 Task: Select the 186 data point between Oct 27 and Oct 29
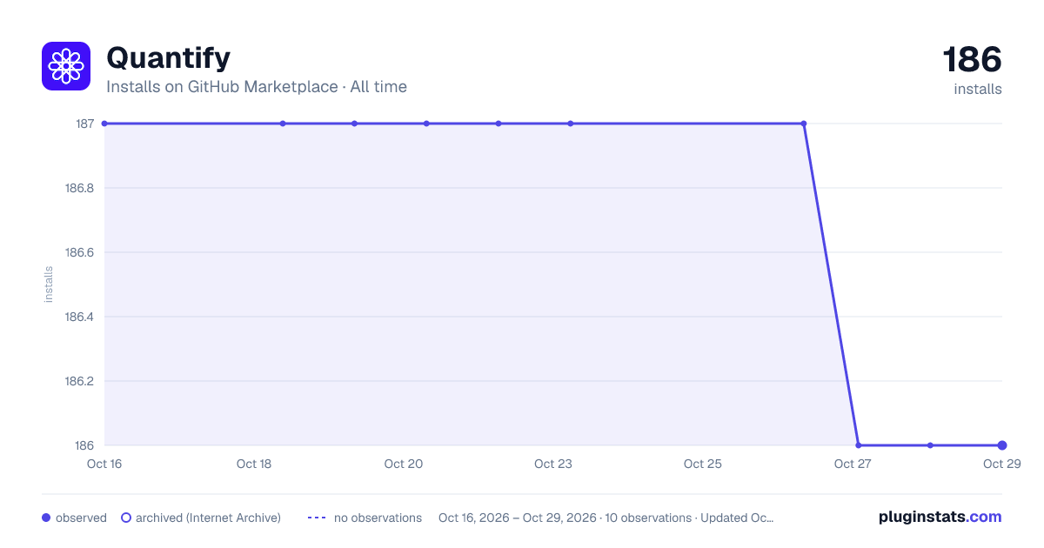pyautogui.click(x=930, y=445)
